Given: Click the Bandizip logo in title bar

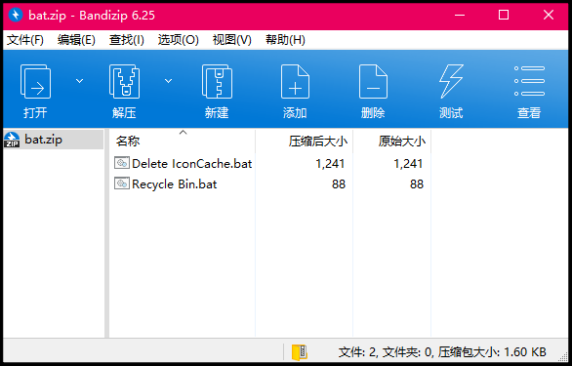Looking at the screenshot, I should 16,15.
